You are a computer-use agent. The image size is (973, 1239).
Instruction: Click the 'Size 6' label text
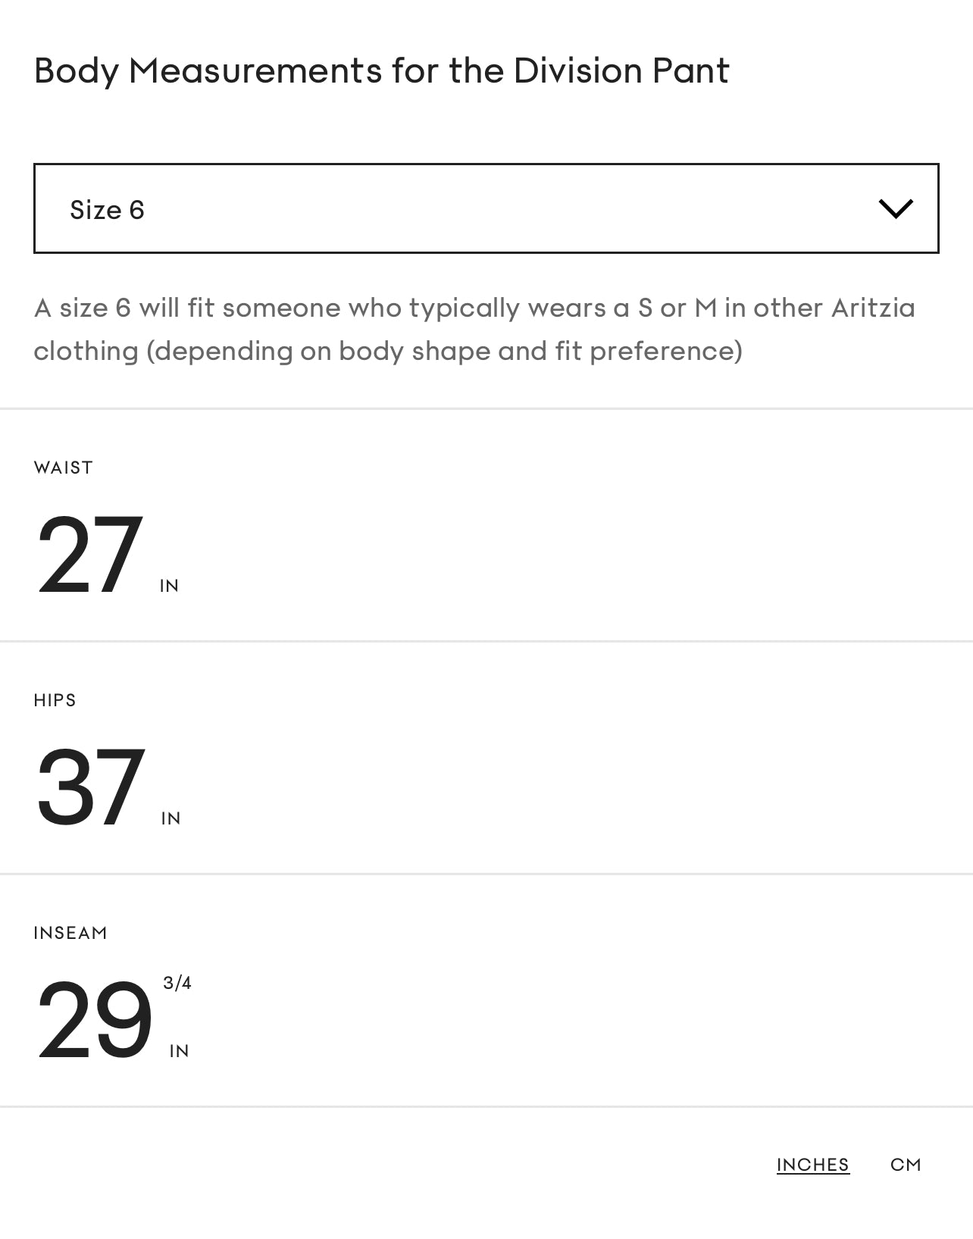tap(107, 210)
